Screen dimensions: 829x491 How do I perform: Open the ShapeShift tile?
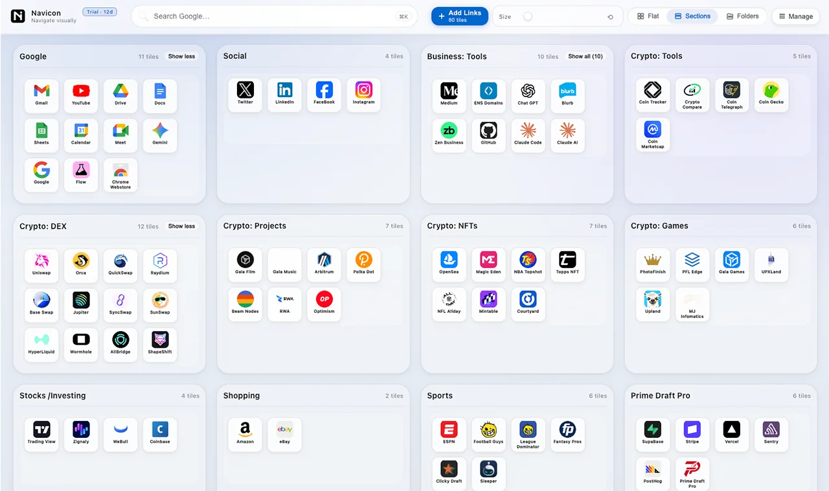click(x=160, y=345)
